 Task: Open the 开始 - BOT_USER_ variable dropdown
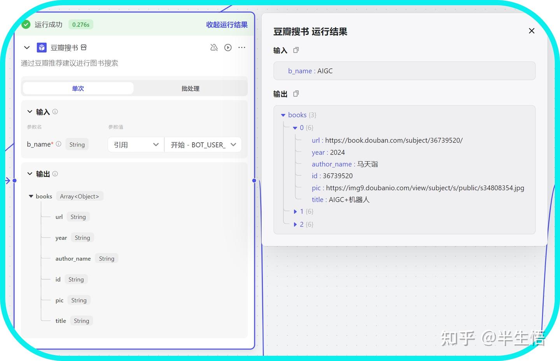pos(203,144)
